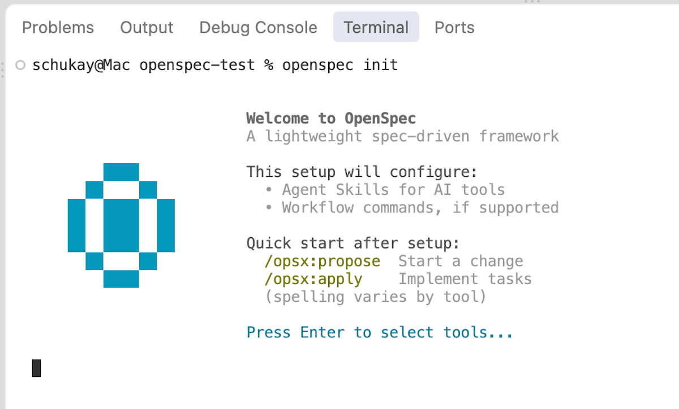Open the Problems tab
The image size is (679, 409).
(x=58, y=27)
